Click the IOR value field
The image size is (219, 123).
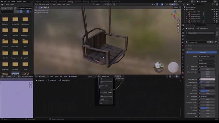coord(208,116)
